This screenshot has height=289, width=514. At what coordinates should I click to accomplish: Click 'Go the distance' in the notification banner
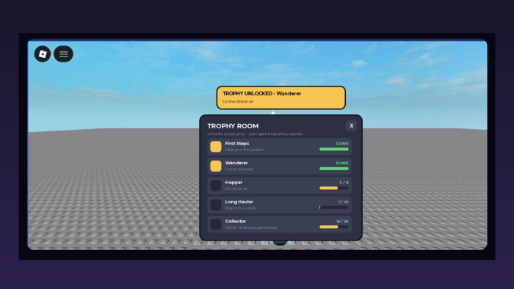click(x=238, y=101)
